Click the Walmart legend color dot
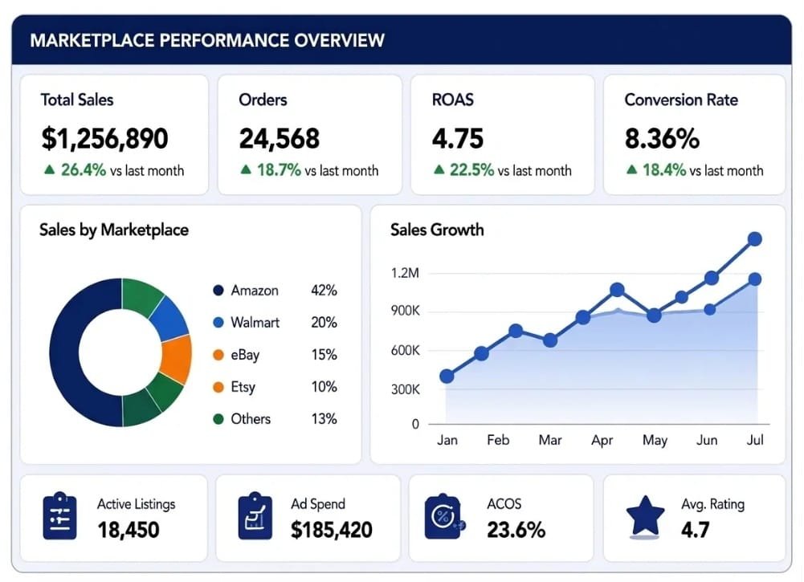 click(x=218, y=322)
